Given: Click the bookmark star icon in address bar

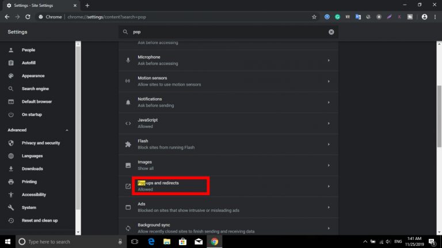Looking at the screenshot, I should click(x=314, y=17).
